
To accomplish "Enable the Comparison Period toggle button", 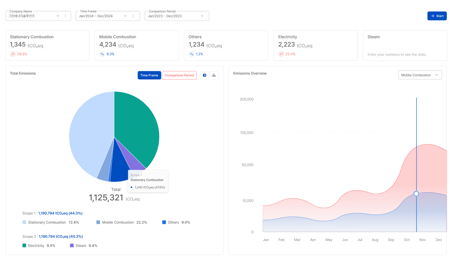I will [179, 75].
